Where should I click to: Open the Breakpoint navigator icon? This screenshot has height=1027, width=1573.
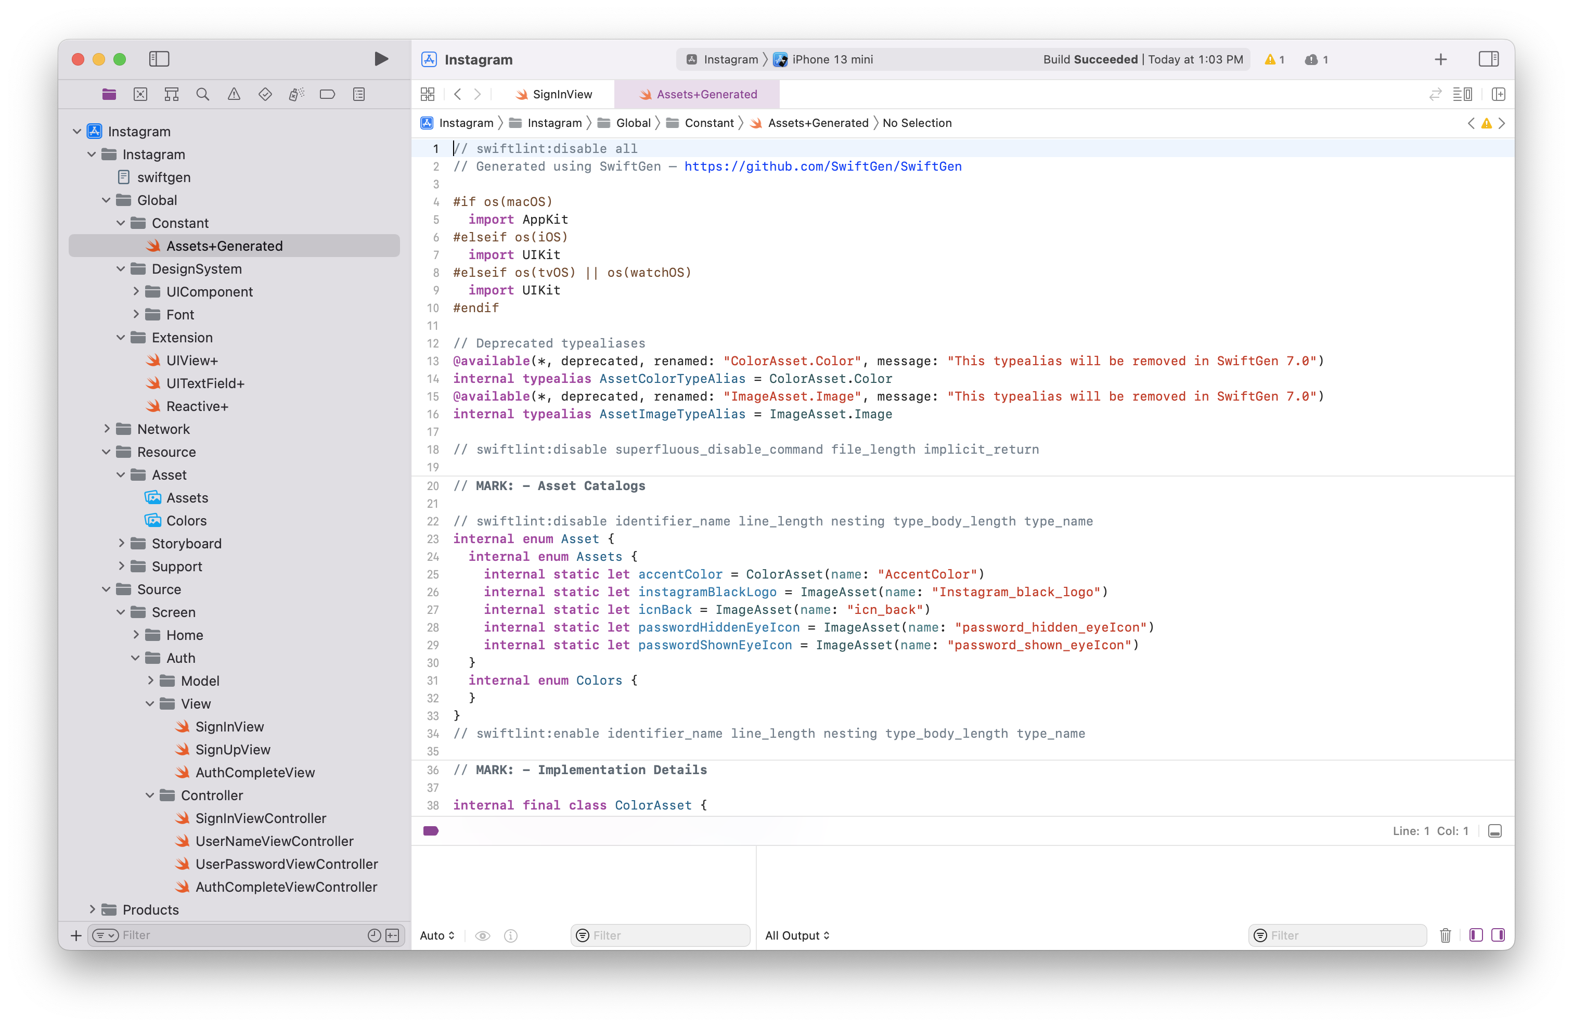pyautogui.click(x=327, y=95)
